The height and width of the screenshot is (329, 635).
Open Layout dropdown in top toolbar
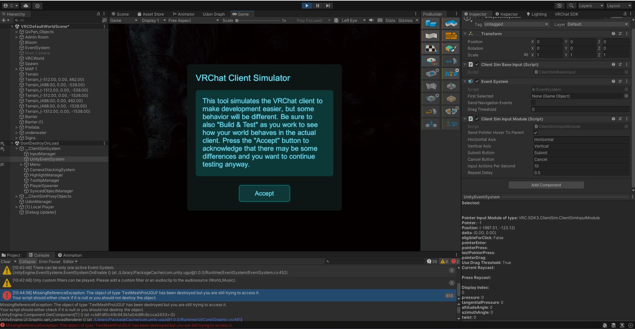click(619, 6)
